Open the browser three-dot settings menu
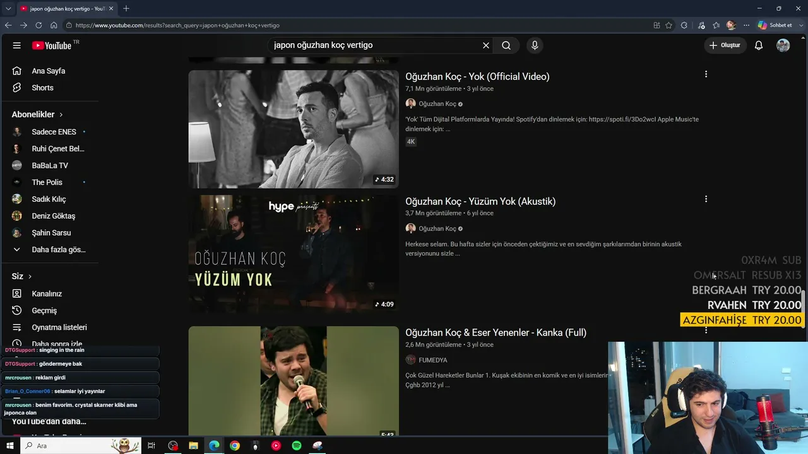The height and width of the screenshot is (454, 808). click(x=747, y=25)
